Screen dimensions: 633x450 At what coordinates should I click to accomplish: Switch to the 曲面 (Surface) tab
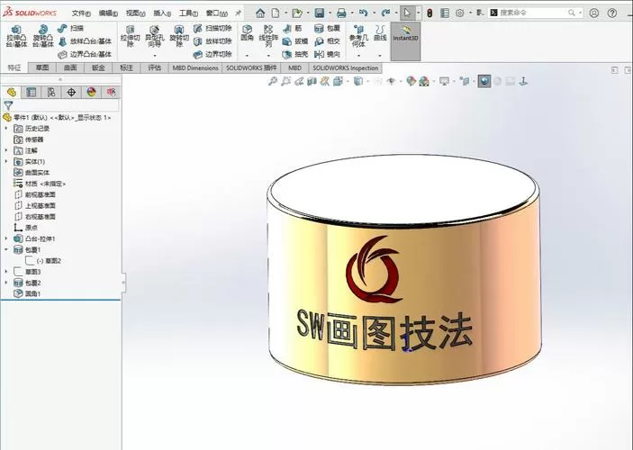(70, 67)
